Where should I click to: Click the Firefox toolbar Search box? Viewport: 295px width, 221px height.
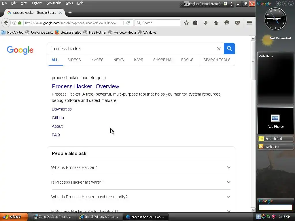click(x=158, y=23)
